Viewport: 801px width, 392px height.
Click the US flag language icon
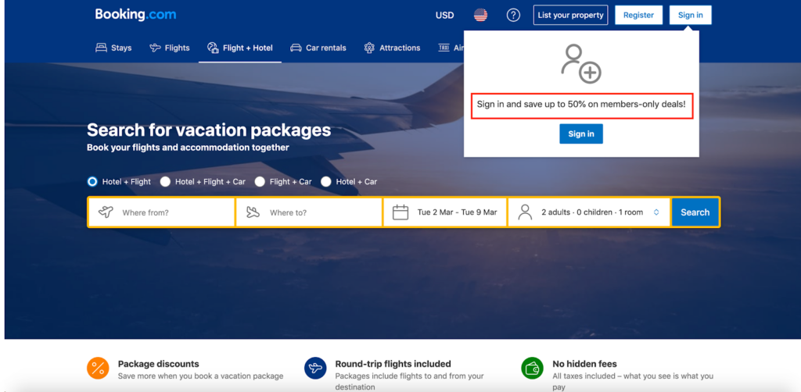480,15
